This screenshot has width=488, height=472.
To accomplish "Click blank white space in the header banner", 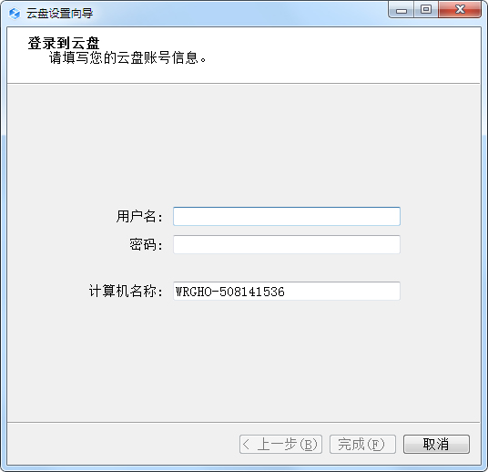I will coord(342,56).
